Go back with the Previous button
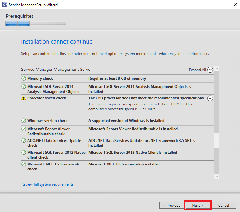The height and width of the screenshot is (212, 240). pyautogui.click(x=171, y=205)
